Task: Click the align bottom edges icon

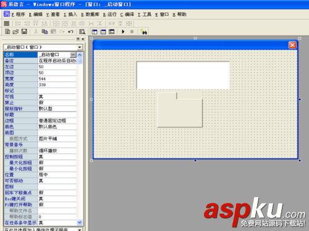Action: 44,23
